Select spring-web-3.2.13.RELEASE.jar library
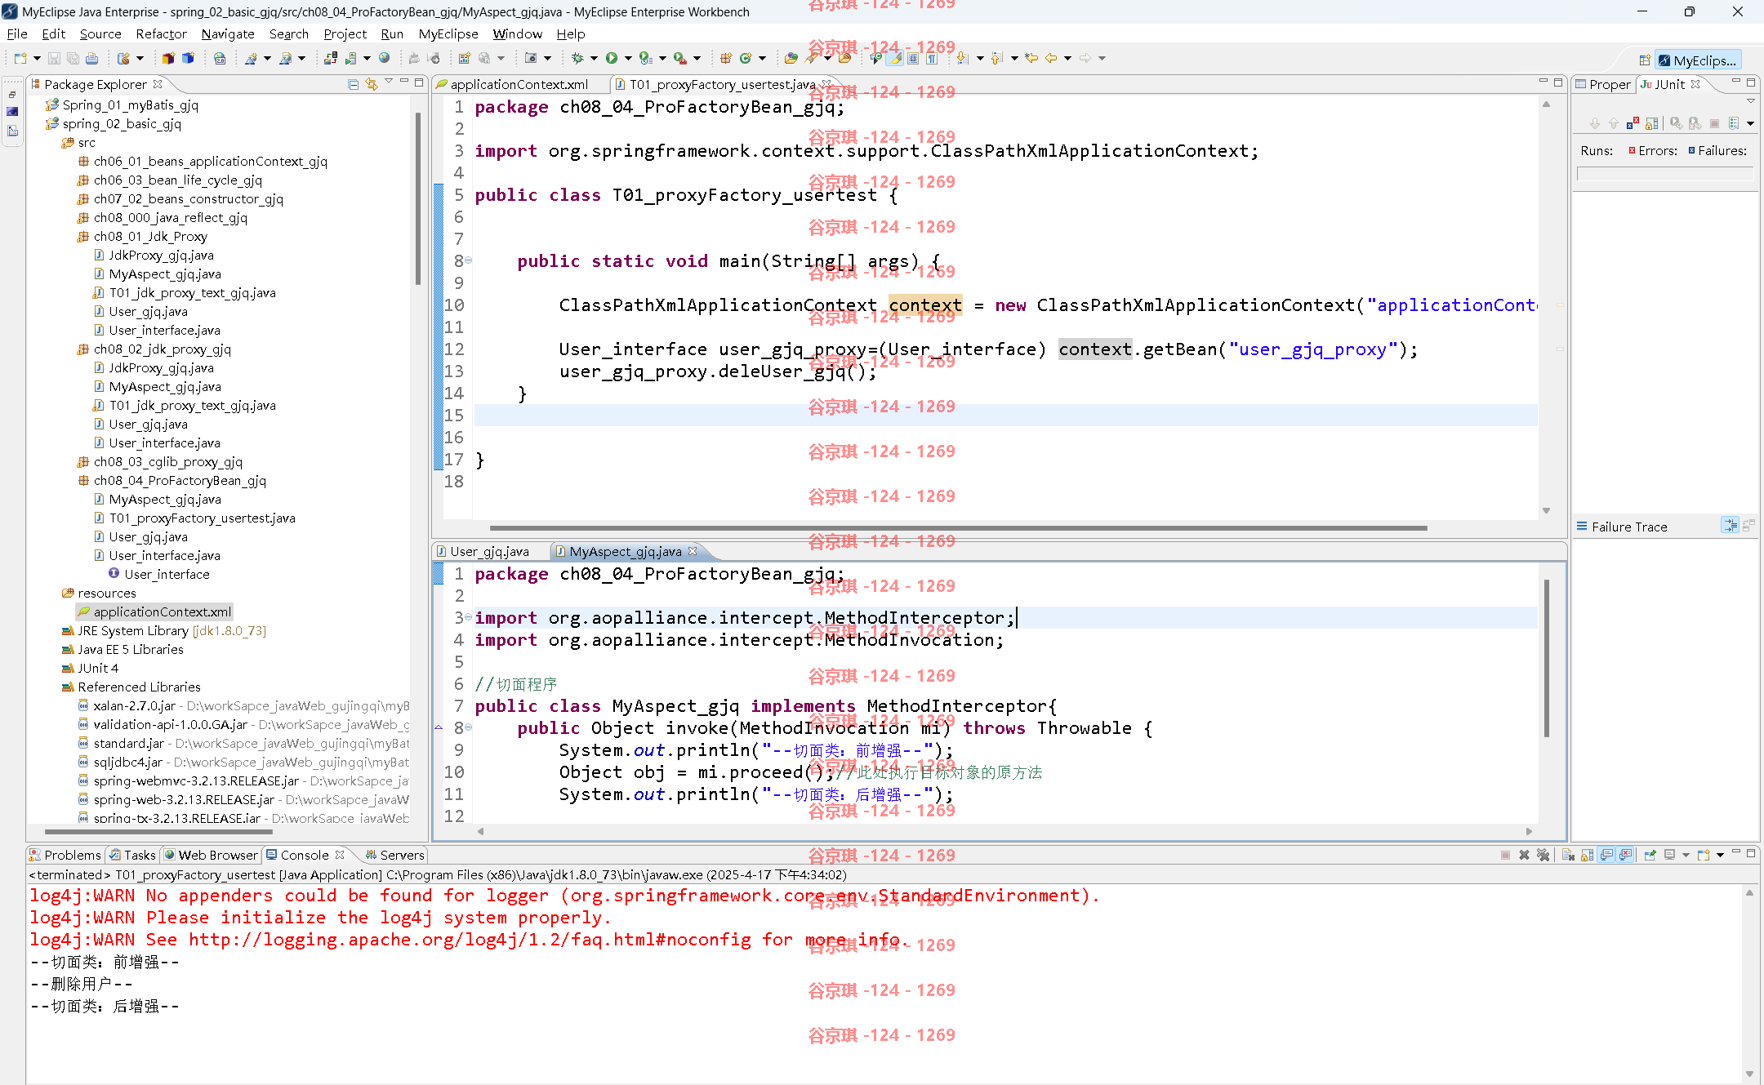1764x1085 pixels. [x=243, y=799]
